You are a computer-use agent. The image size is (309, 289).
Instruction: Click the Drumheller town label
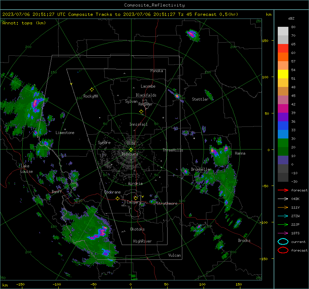(x=201, y=169)
